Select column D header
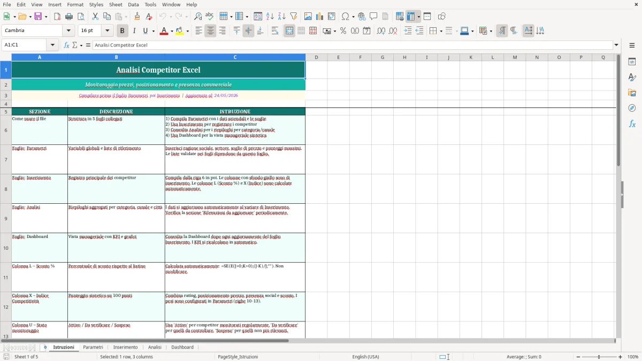The width and height of the screenshot is (642, 361). pos(316,57)
